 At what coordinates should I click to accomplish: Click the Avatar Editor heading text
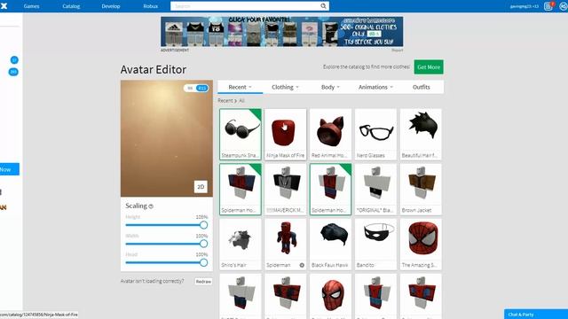click(x=154, y=69)
